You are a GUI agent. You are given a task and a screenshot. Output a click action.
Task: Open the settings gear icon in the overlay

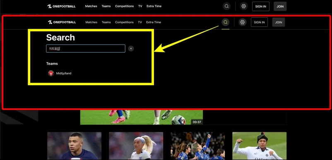(x=243, y=22)
